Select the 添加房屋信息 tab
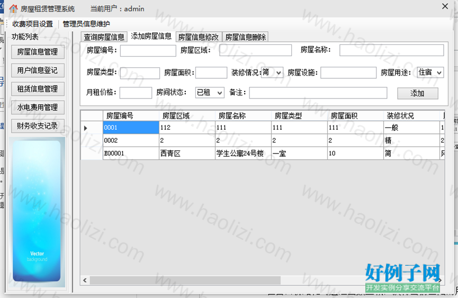This screenshot has width=458, height=298. click(x=151, y=36)
